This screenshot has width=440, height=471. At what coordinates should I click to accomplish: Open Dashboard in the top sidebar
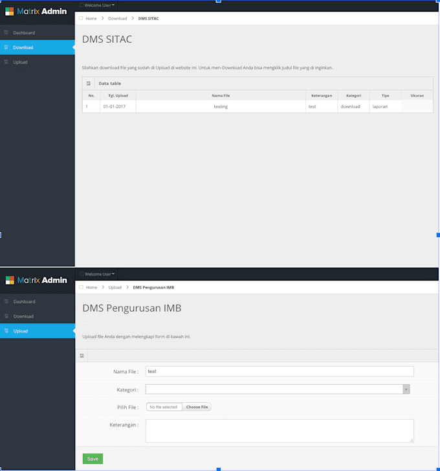click(x=38, y=32)
